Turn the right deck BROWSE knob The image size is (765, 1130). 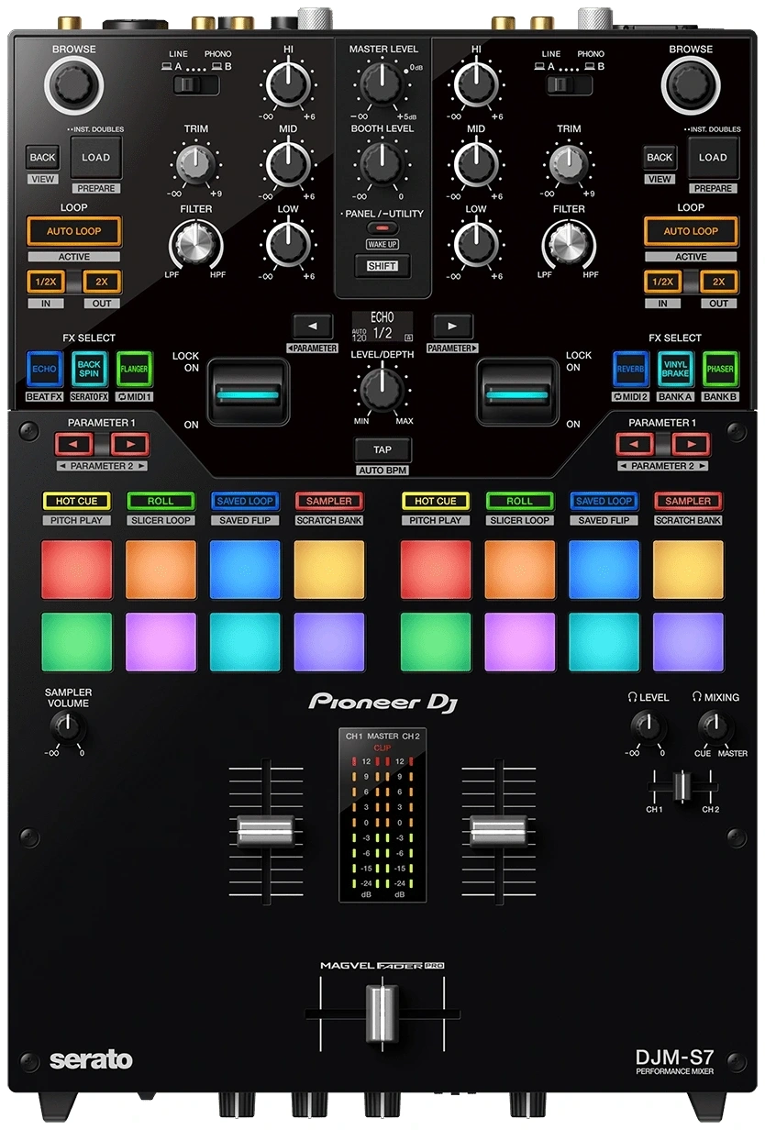click(691, 85)
